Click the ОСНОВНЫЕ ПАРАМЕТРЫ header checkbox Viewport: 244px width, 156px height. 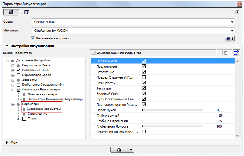point(93,53)
